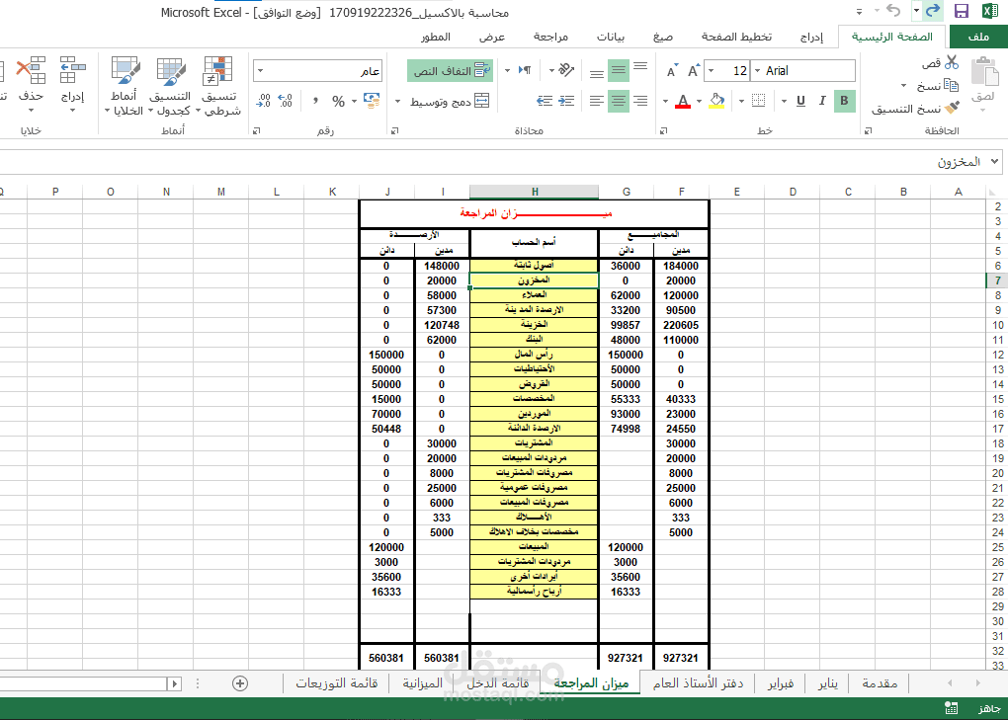Apply percent style with the % icon
This screenshot has height=720, width=1008.
click(x=338, y=101)
